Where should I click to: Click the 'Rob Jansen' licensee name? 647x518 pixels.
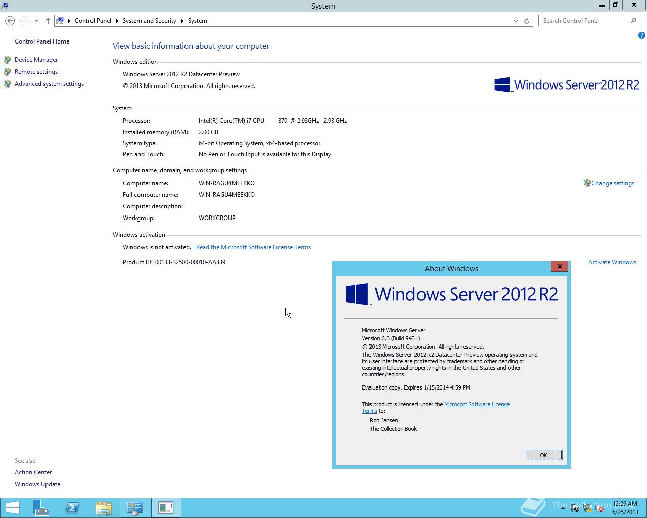[384, 420]
